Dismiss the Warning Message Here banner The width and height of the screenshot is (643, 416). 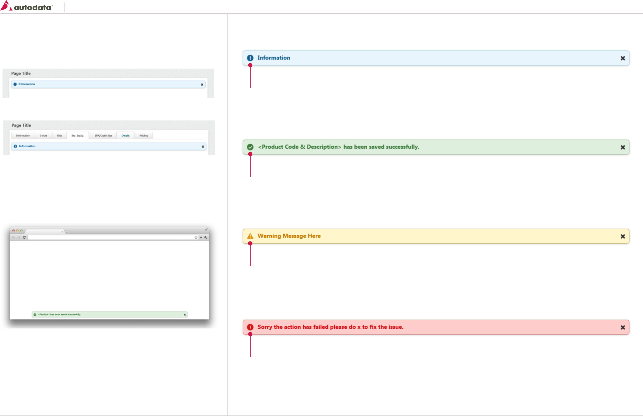[623, 236]
